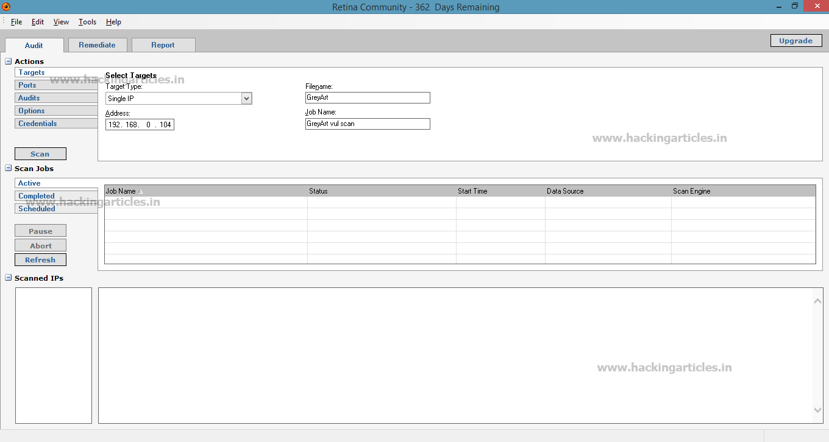829x442 pixels.
Task: Click the Upgrade button
Action: pos(796,41)
